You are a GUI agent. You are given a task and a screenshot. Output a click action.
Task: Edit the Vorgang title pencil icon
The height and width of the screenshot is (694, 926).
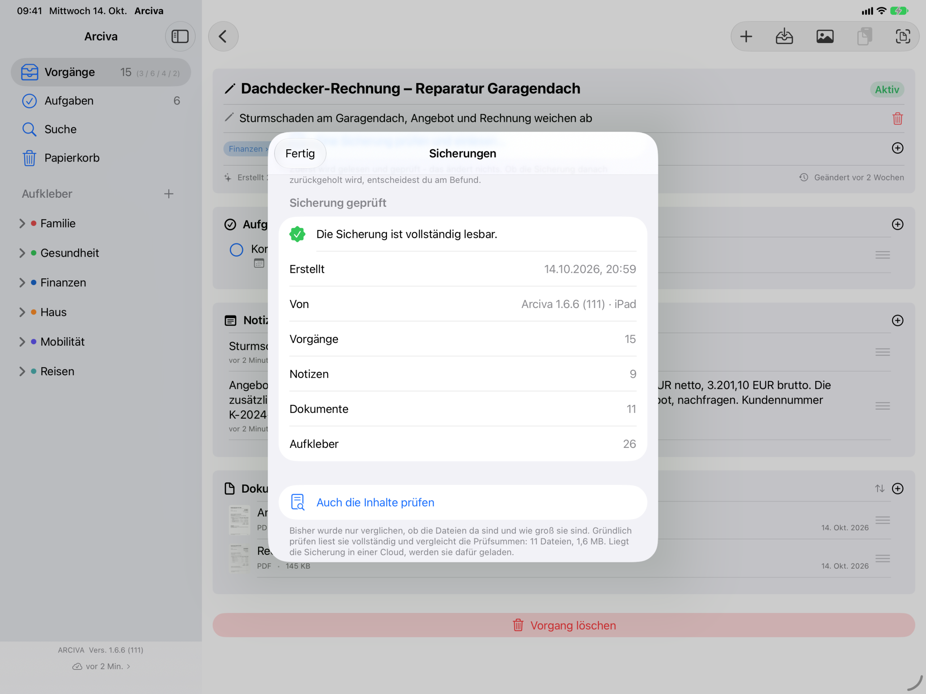pos(229,89)
